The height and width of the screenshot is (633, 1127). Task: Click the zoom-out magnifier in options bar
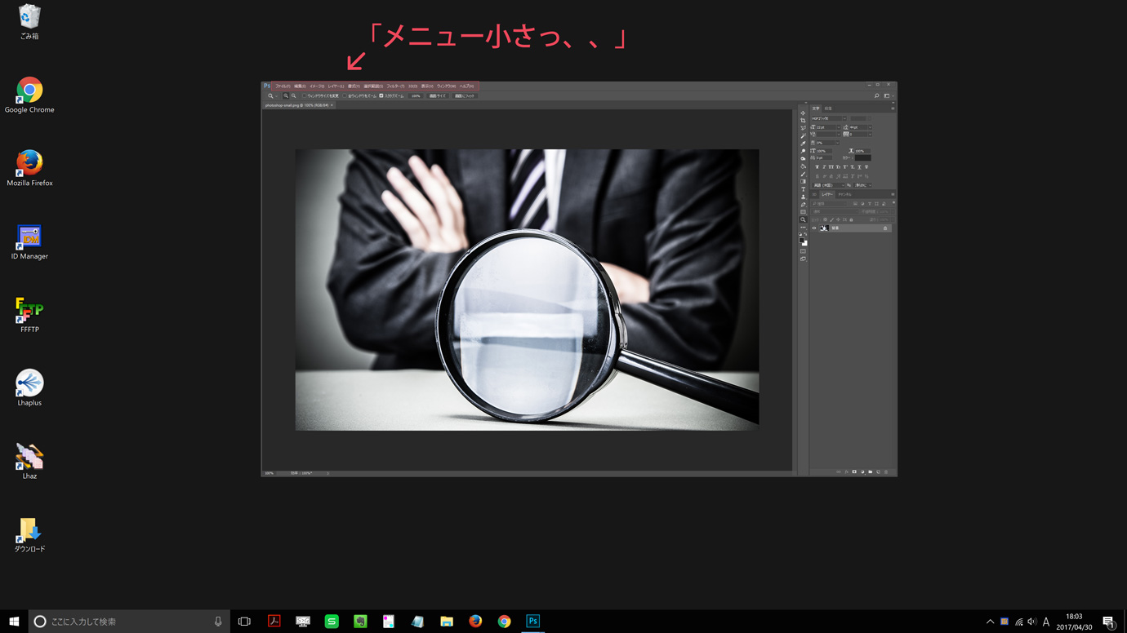(294, 96)
